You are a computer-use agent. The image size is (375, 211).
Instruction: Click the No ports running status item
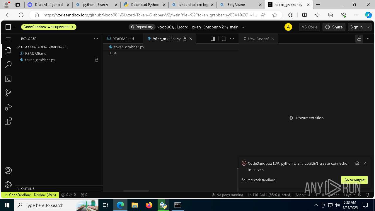click(227, 195)
